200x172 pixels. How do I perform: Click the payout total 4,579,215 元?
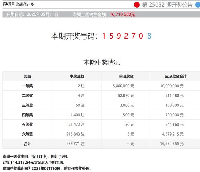tap(173, 134)
